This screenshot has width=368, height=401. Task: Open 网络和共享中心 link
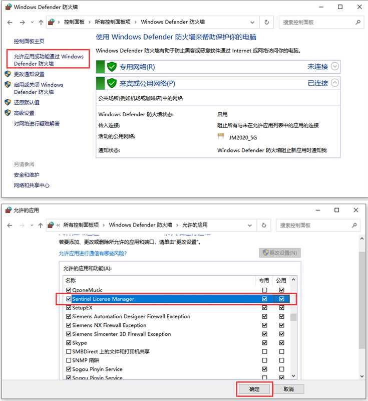[32, 185]
